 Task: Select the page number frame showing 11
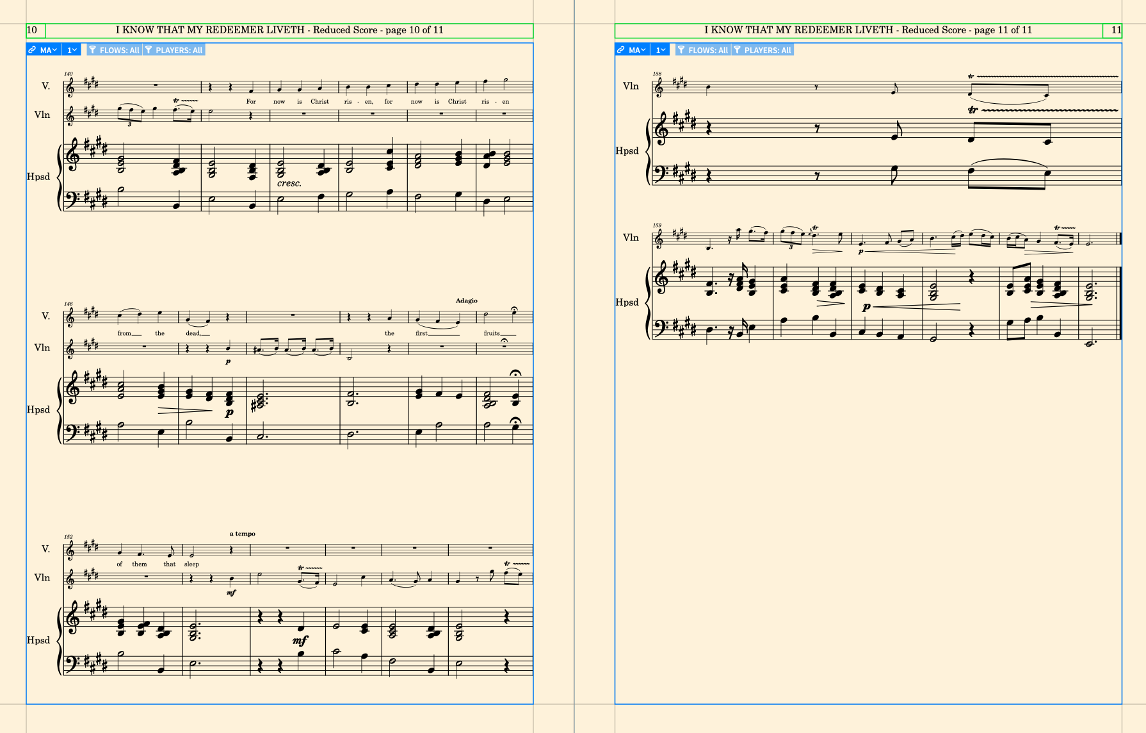pyautogui.click(x=1113, y=30)
